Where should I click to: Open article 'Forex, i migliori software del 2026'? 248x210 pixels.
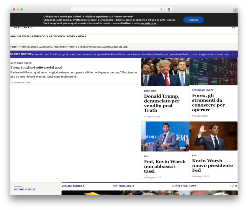(36, 67)
